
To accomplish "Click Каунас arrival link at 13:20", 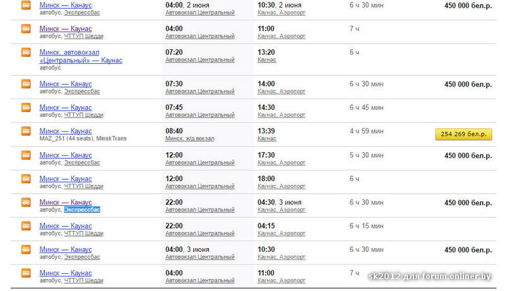I will pos(267,59).
